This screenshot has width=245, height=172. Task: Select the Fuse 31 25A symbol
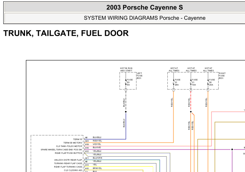tap(173, 82)
